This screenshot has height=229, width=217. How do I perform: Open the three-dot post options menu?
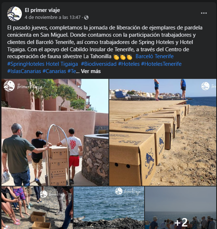tap(204, 13)
